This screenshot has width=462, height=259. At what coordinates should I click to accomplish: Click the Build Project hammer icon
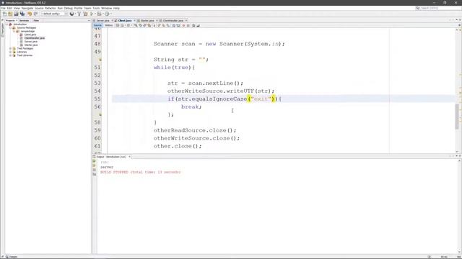(x=79, y=14)
